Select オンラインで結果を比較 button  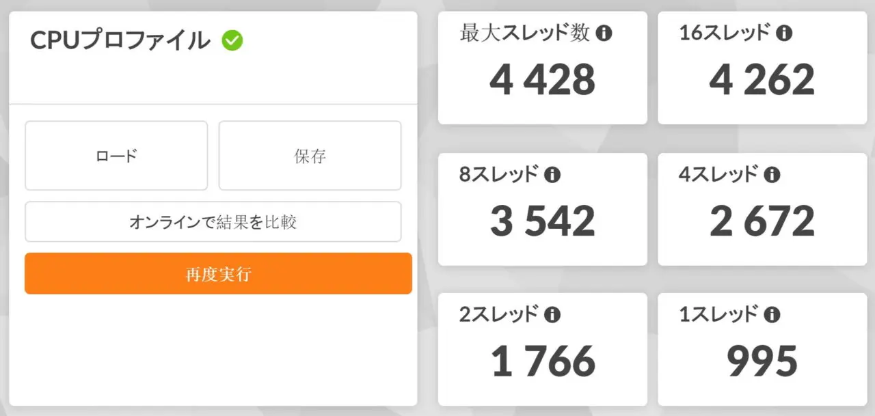[x=213, y=222]
